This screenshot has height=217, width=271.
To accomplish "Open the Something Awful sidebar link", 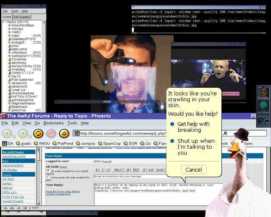I will coord(14,156).
